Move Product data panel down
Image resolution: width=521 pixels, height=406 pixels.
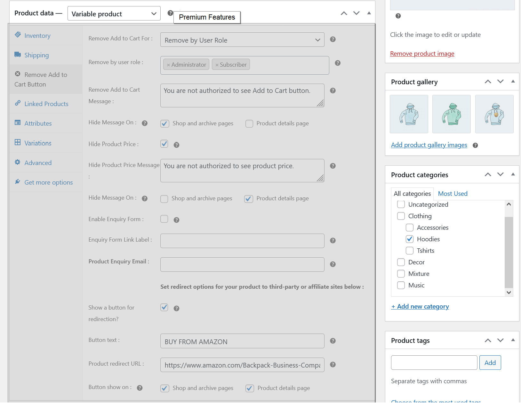click(357, 13)
